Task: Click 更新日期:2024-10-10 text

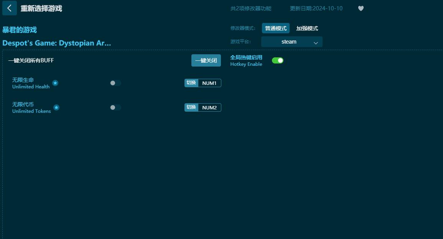Action: pos(316,8)
